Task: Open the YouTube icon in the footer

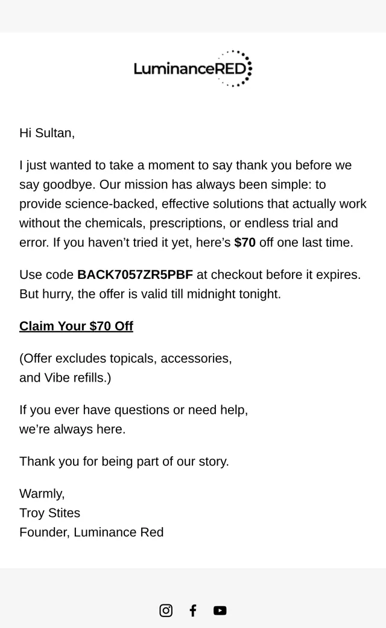Action: tap(220, 610)
